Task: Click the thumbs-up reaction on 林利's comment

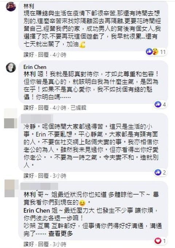Action: tap(149, 52)
